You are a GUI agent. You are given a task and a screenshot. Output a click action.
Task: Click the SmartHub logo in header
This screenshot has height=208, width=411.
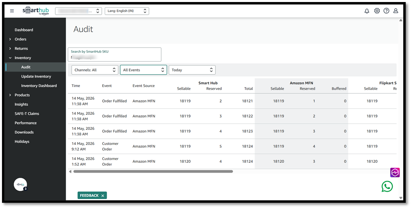point(36,11)
